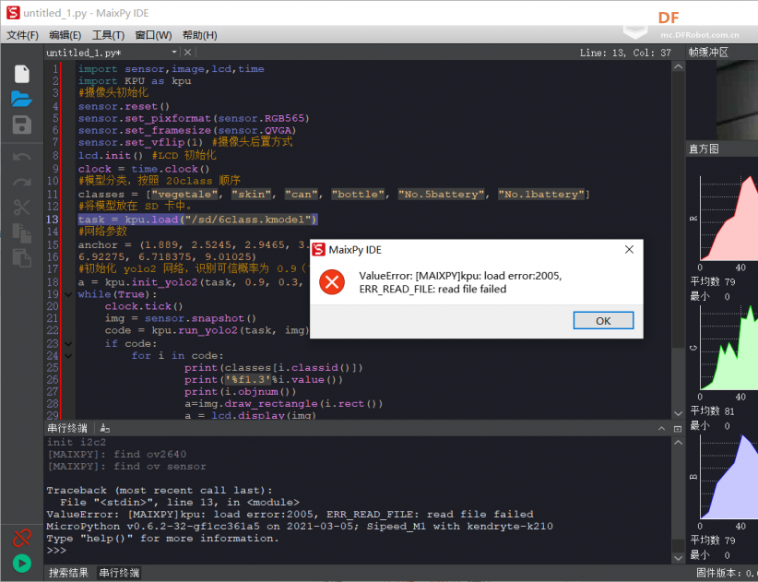Click the sensor.reset() code line

(124, 106)
